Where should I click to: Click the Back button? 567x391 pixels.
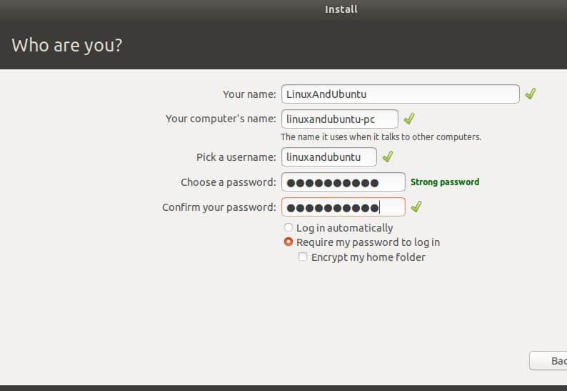coord(550,361)
